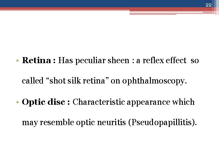
Task: Click the bullet before Retina
Action: [x=18, y=61]
